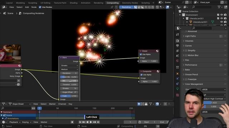Click the overlay toggle icon in node header
Viewport: 229px width, 128px height.
167,7
